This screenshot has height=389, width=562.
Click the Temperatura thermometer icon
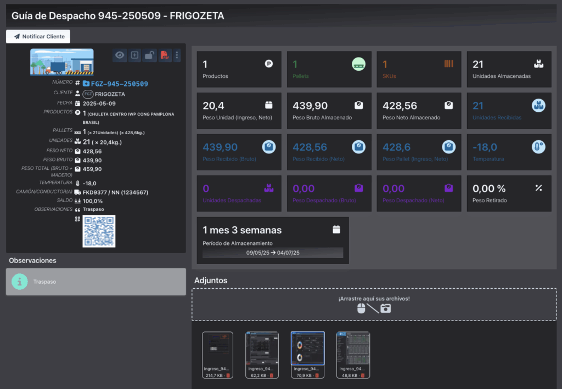pyautogui.click(x=538, y=147)
